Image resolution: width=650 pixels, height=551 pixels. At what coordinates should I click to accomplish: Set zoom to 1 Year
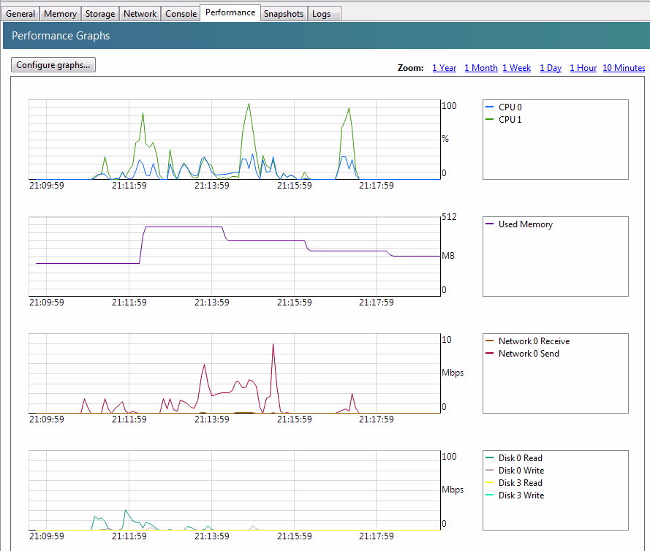[444, 68]
